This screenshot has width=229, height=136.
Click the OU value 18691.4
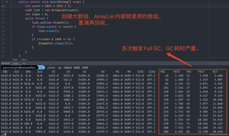(x=102, y=92)
